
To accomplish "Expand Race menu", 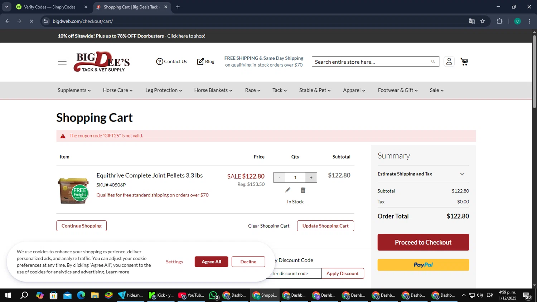I will pos(253,90).
